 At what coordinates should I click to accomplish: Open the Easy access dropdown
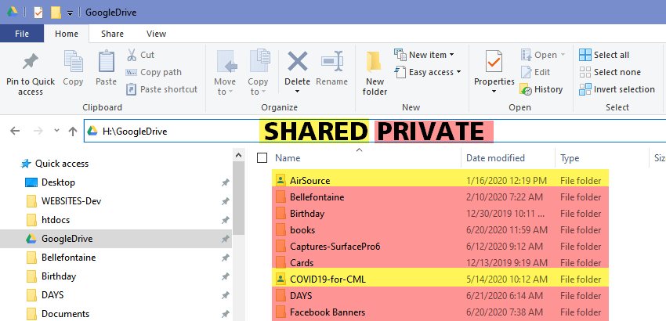pyautogui.click(x=427, y=72)
